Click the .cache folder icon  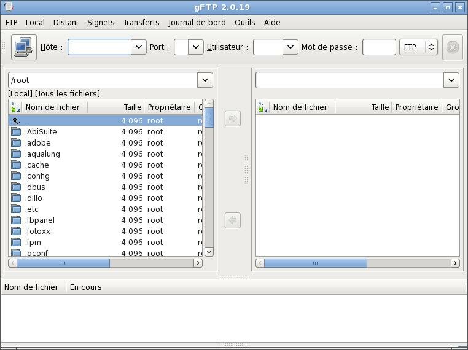16,165
